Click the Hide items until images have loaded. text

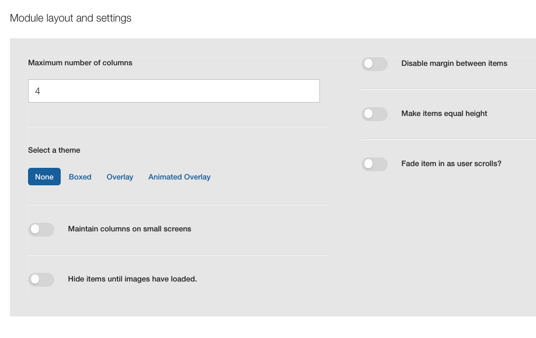pyautogui.click(x=133, y=279)
